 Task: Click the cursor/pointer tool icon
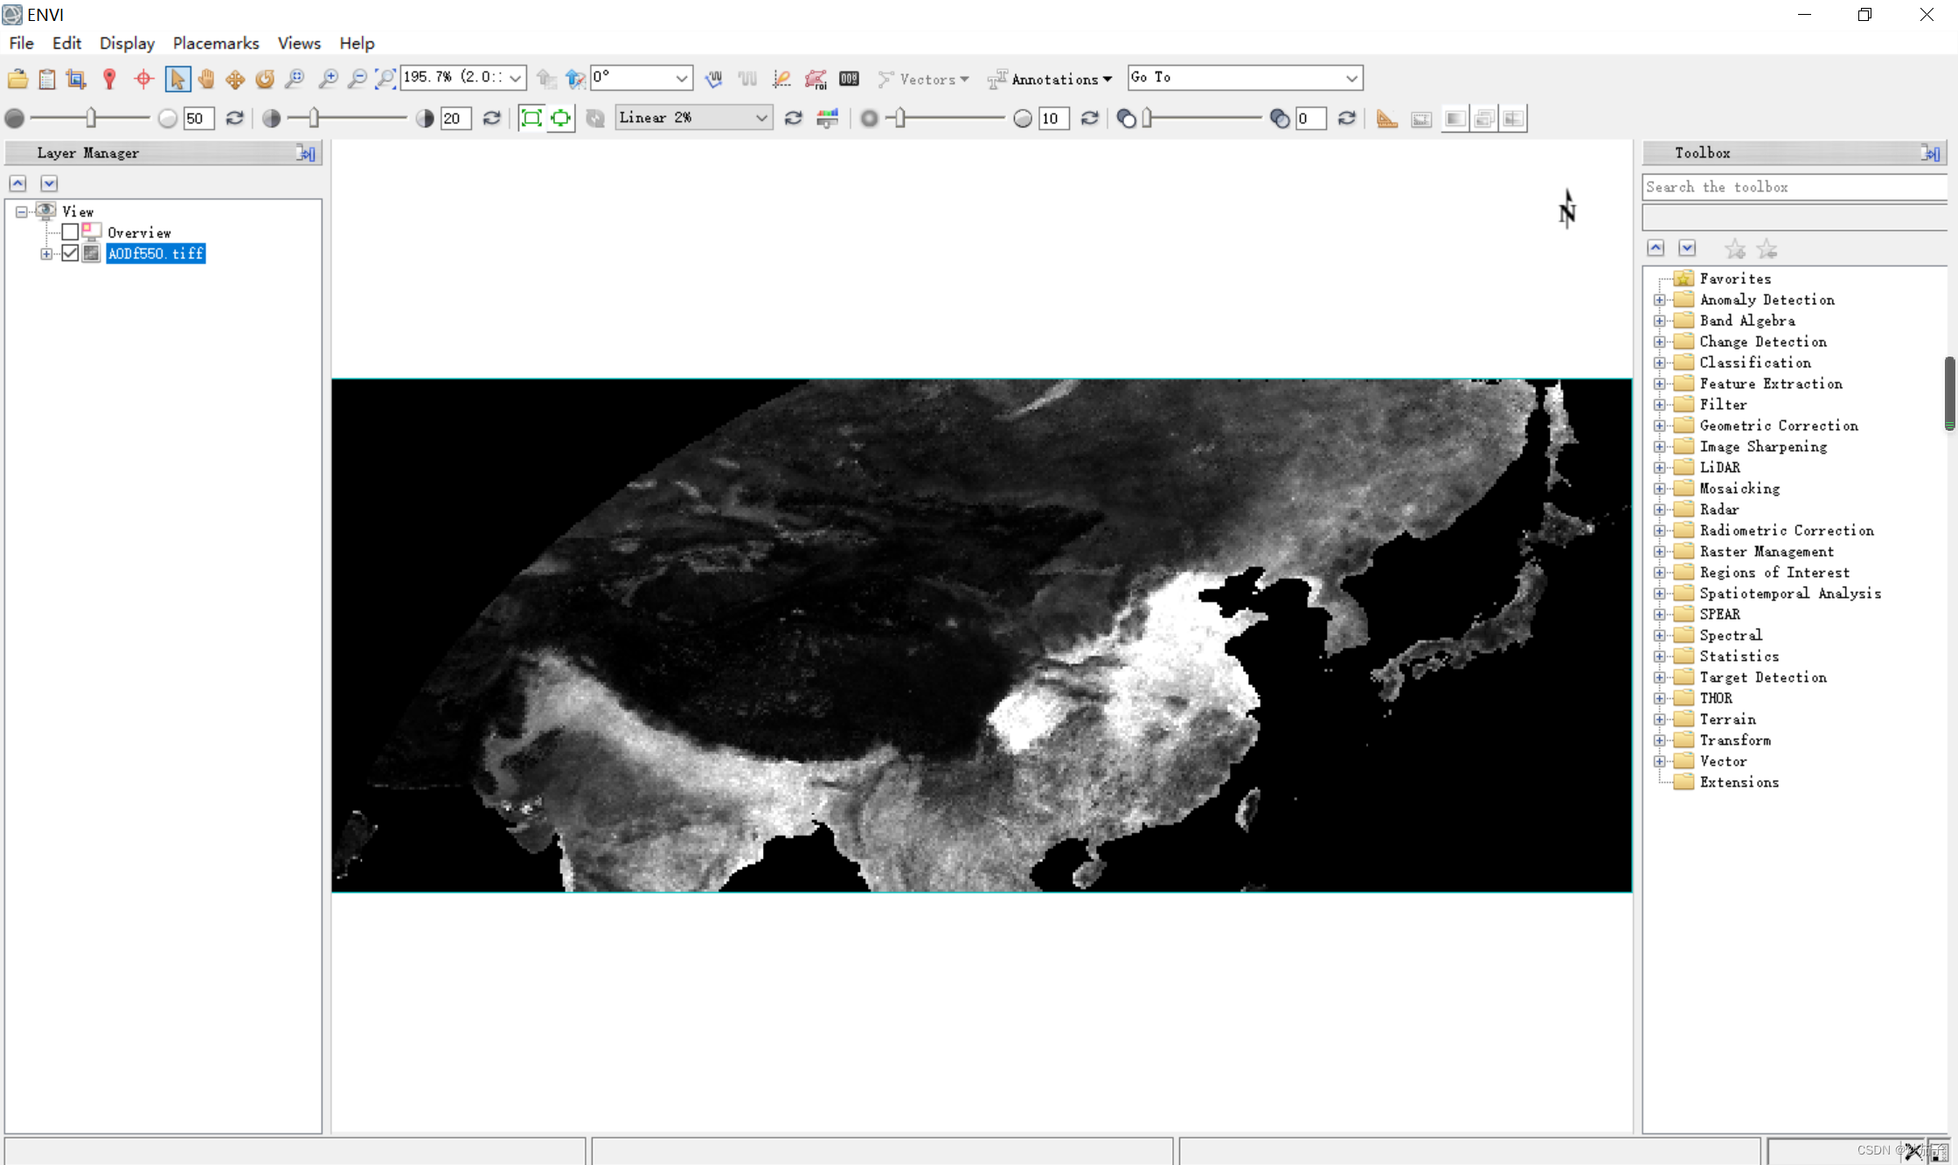coord(176,78)
